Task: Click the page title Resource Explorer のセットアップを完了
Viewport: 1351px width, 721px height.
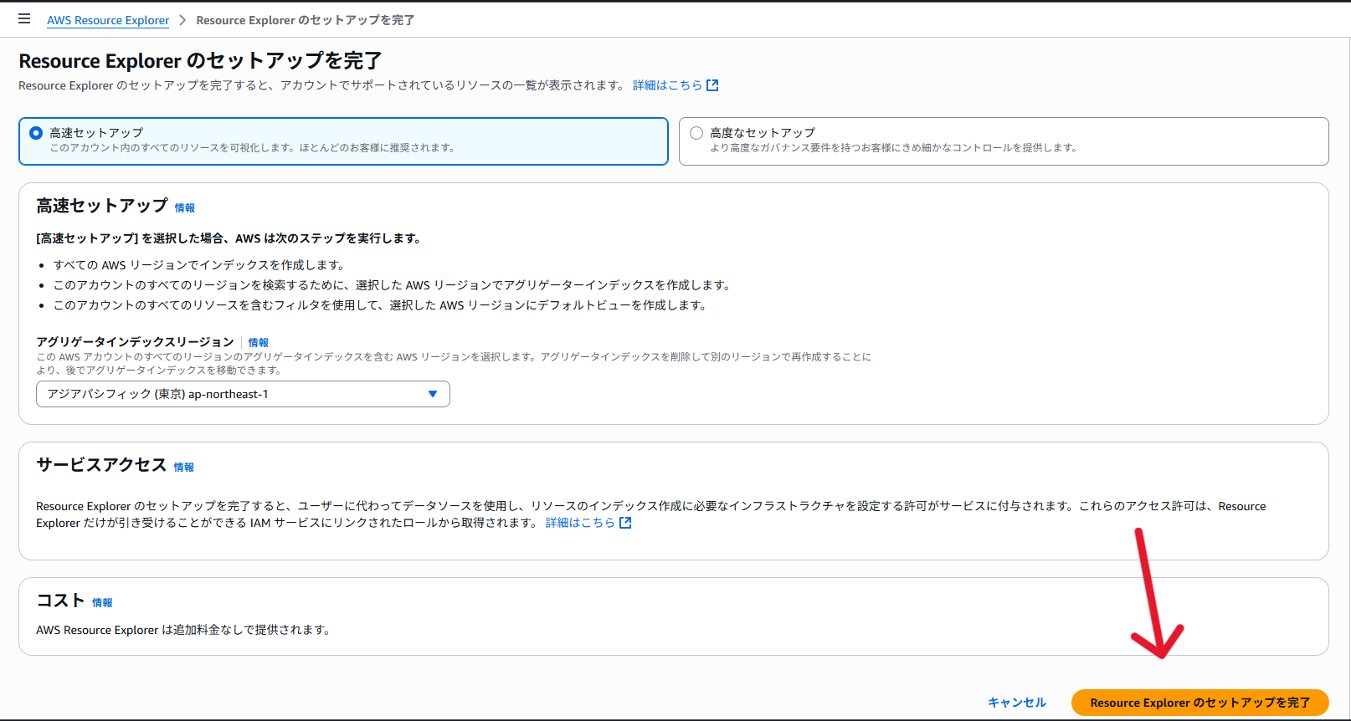Action: tap(201, 61)
